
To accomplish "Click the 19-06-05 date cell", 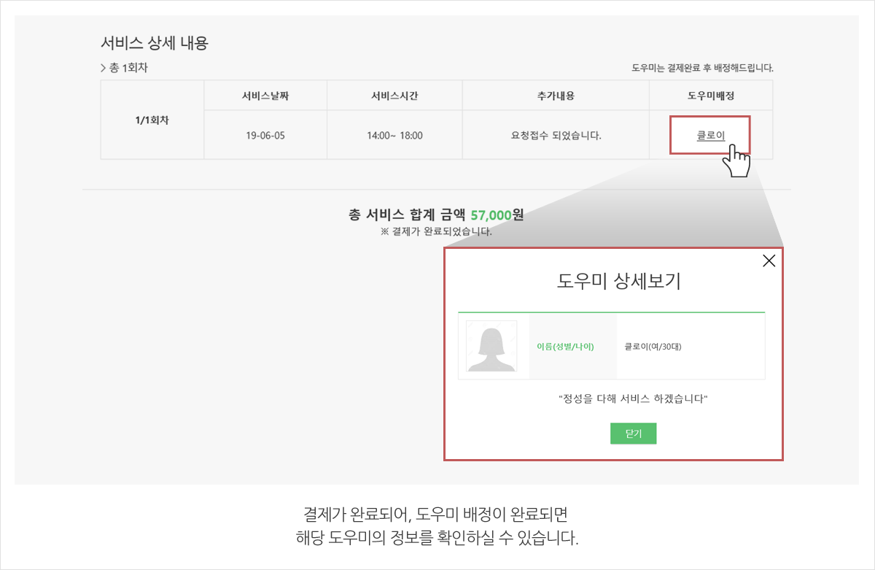I will 265,135.
